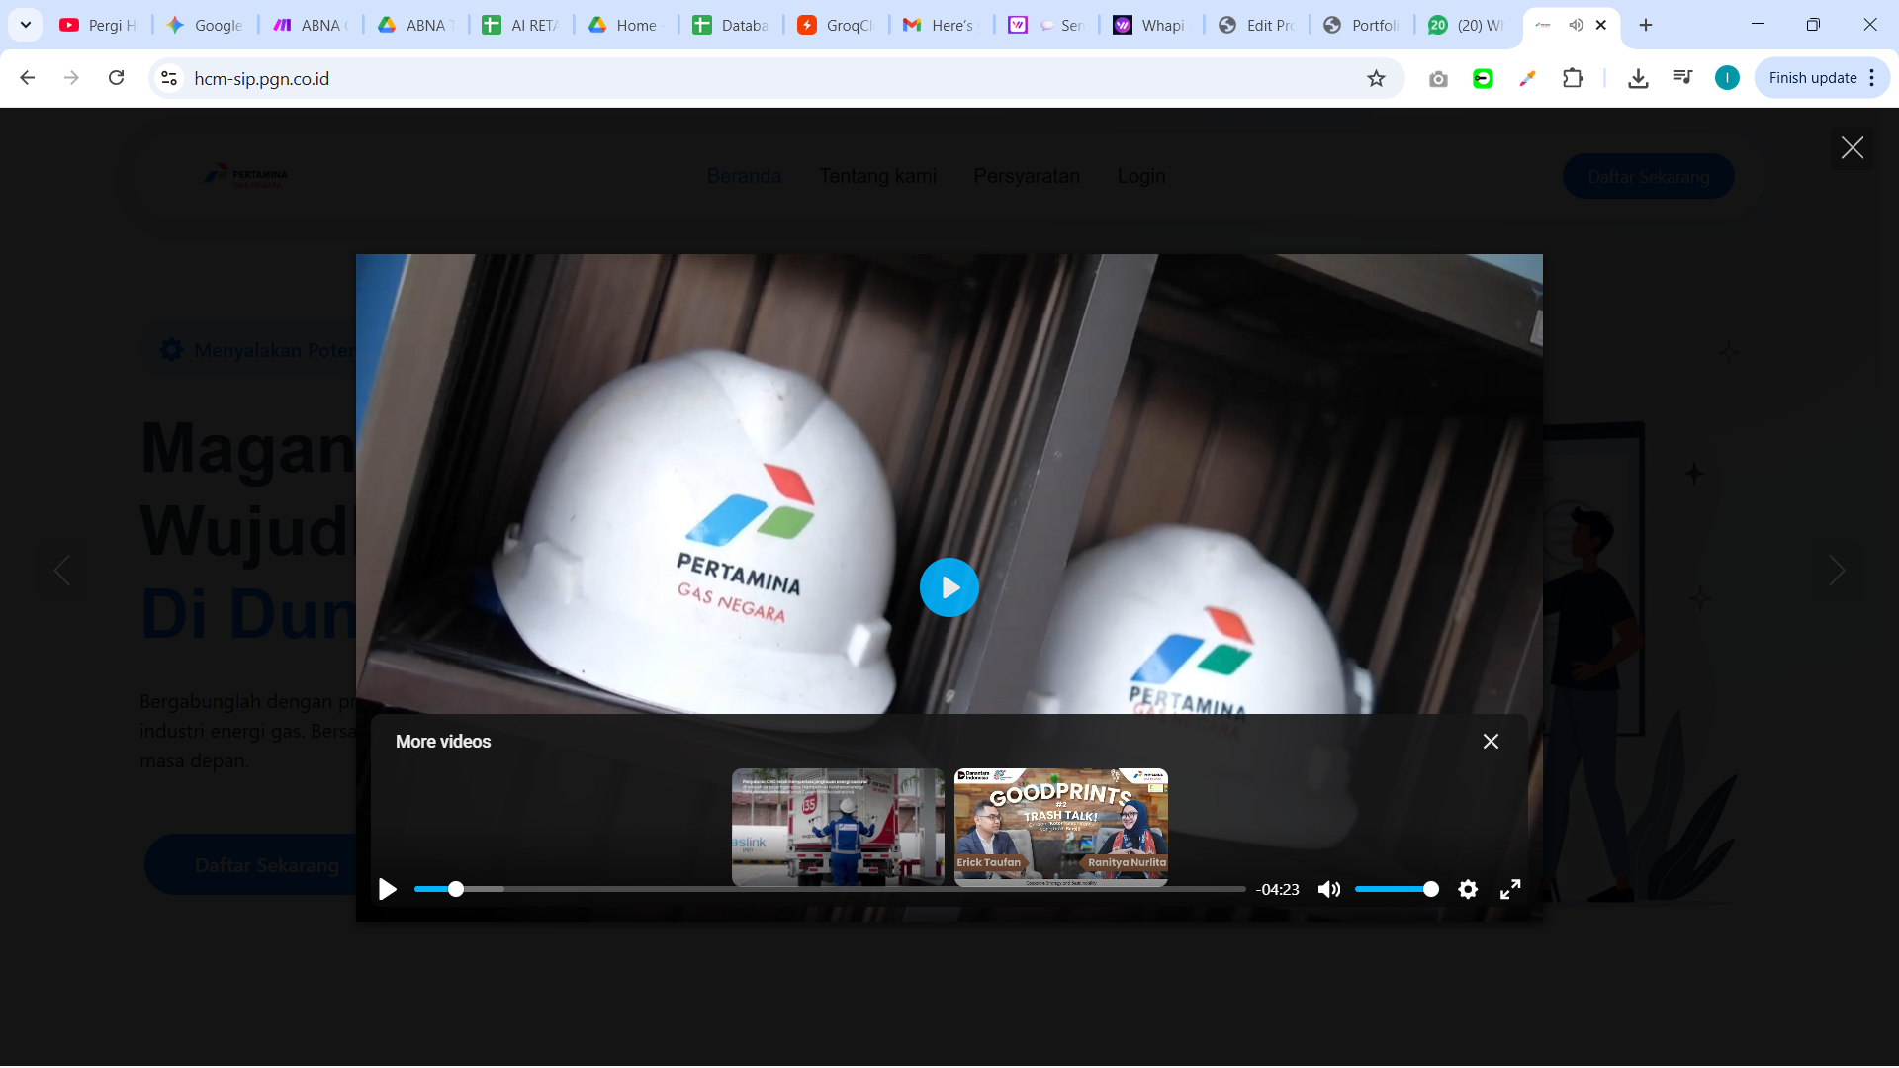Enter fullscreen mode in the video player
This screenshot has height=1068, width=1899.
click(1510, 889)
